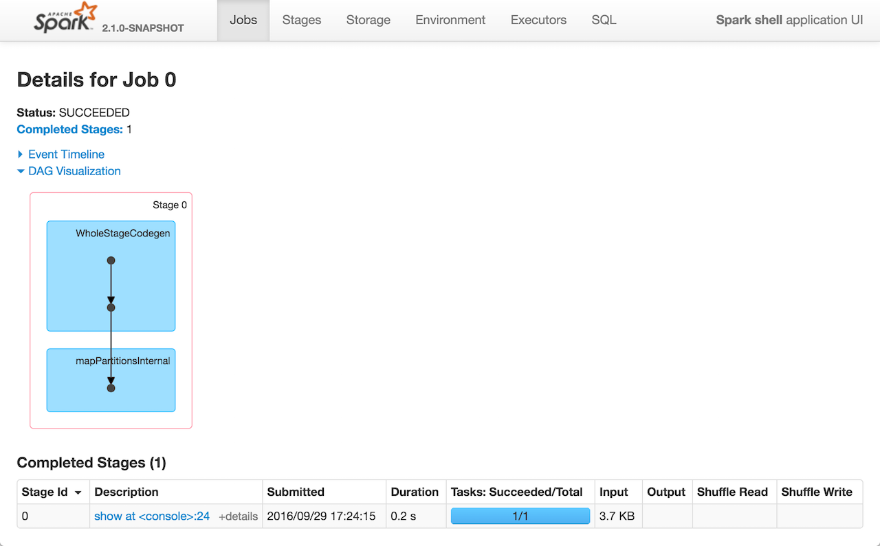Click the Completed Stages link

[69, 129]
